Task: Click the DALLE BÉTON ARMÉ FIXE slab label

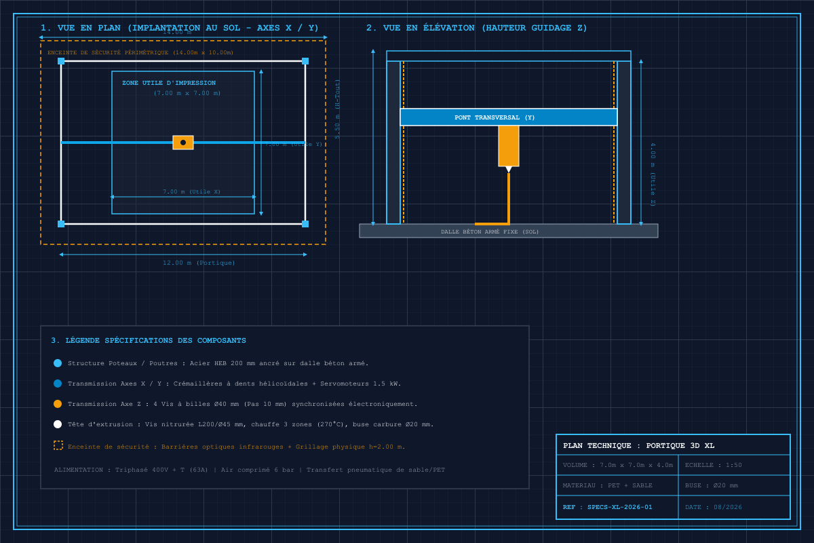Action: coord(490,231)
